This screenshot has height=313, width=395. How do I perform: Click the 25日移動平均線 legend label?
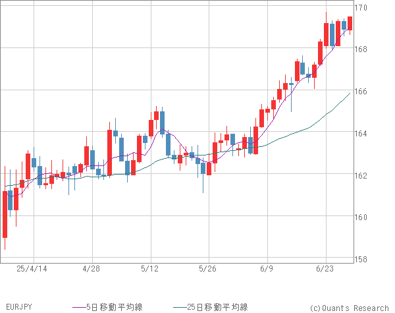[217, 307]
